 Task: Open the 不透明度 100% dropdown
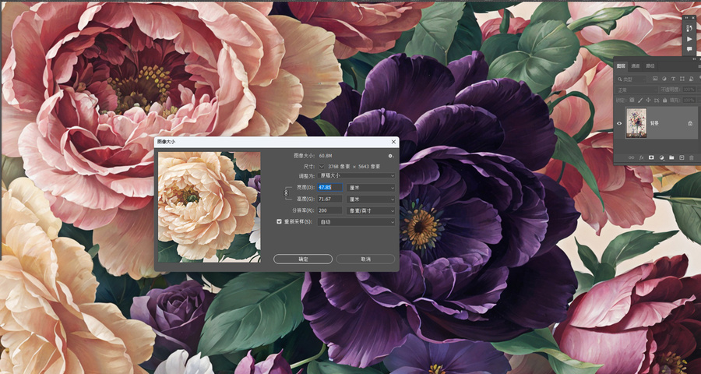click(690, 90)
